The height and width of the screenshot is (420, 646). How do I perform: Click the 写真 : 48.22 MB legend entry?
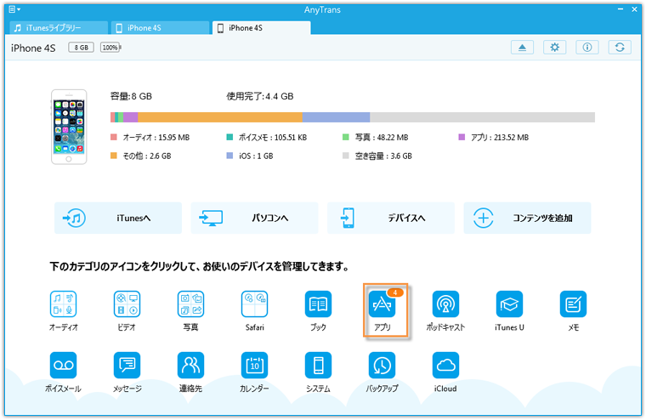pyautogui.click(x=376, y=137)
